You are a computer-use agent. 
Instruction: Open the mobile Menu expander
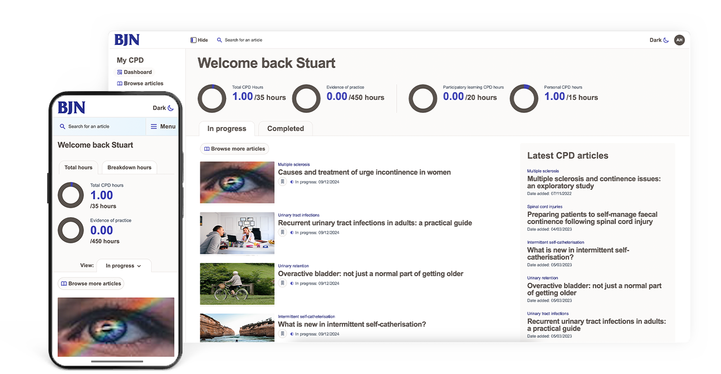coord(163,126)
